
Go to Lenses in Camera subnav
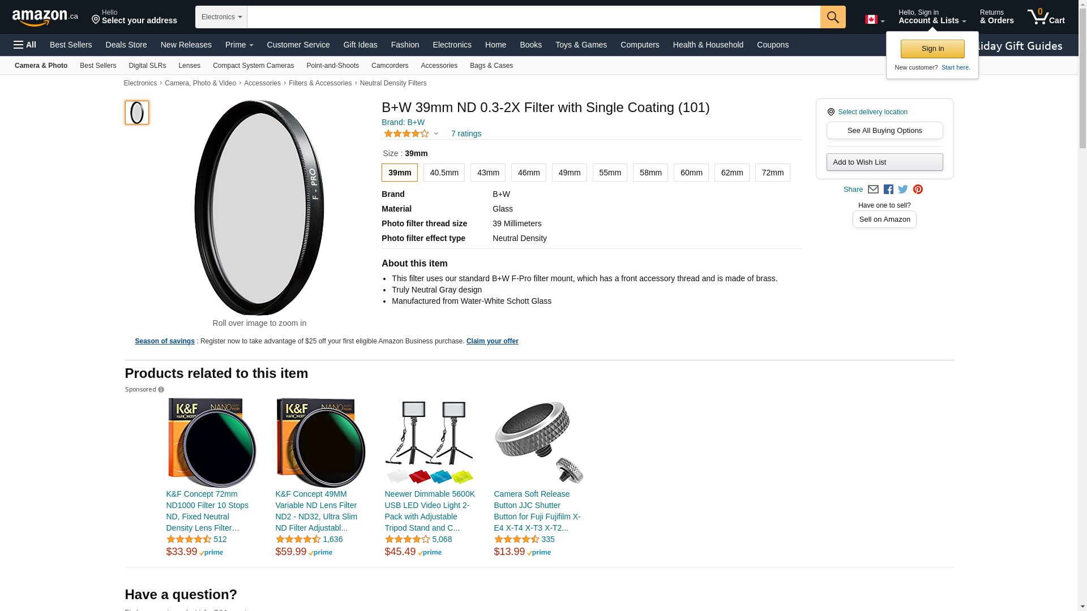[189, 66]
